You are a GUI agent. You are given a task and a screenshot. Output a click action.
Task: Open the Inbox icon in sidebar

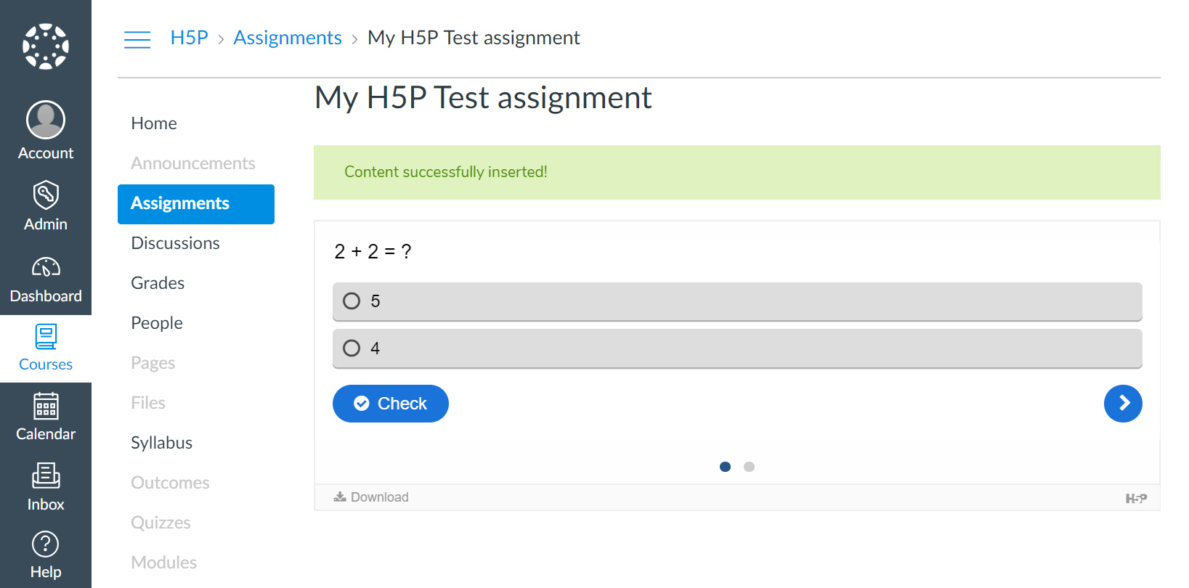(46, 476)
